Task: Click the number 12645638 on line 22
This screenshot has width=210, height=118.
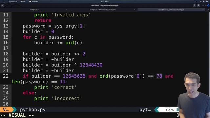Action: 74,76
